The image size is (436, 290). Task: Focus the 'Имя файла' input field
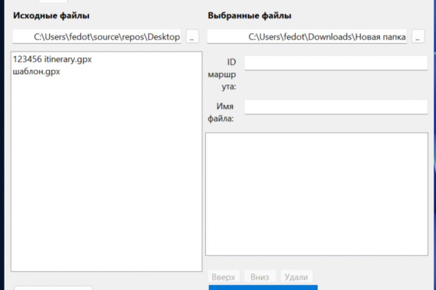[x=336, y=107]
